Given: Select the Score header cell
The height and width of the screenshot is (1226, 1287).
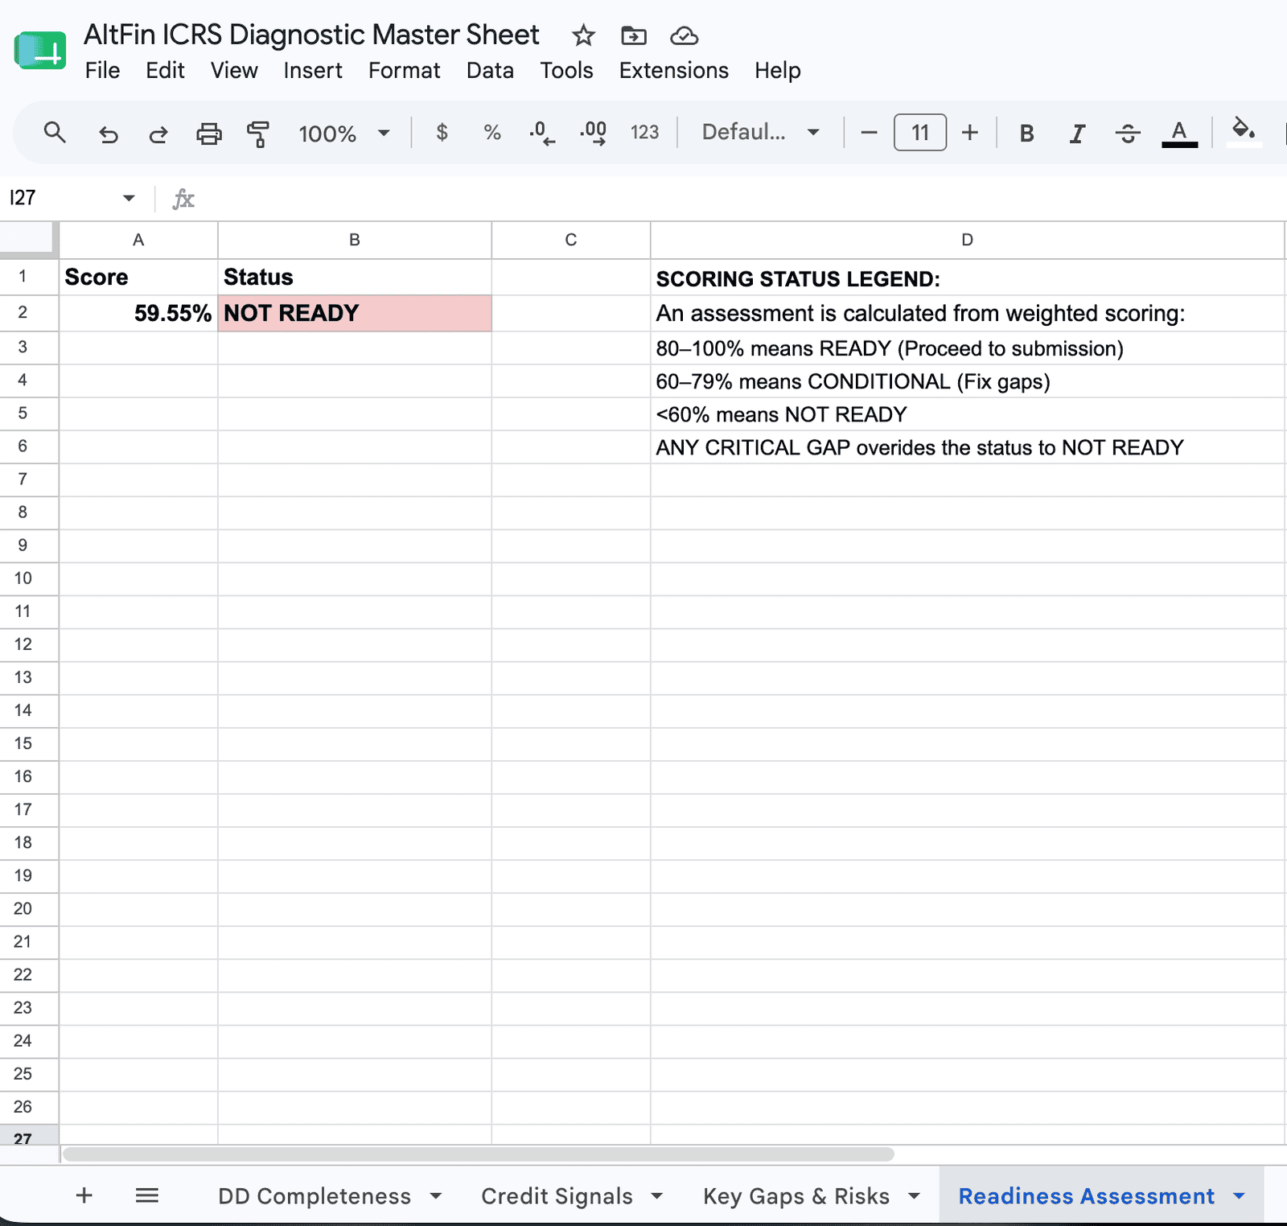Looking at the screenshot, I should point(138,277).
